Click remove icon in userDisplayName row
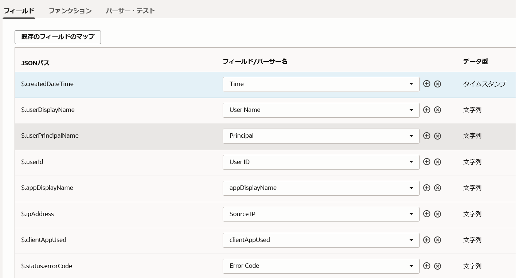The height and width of the screenshot is (278, 516). [438, 110]
